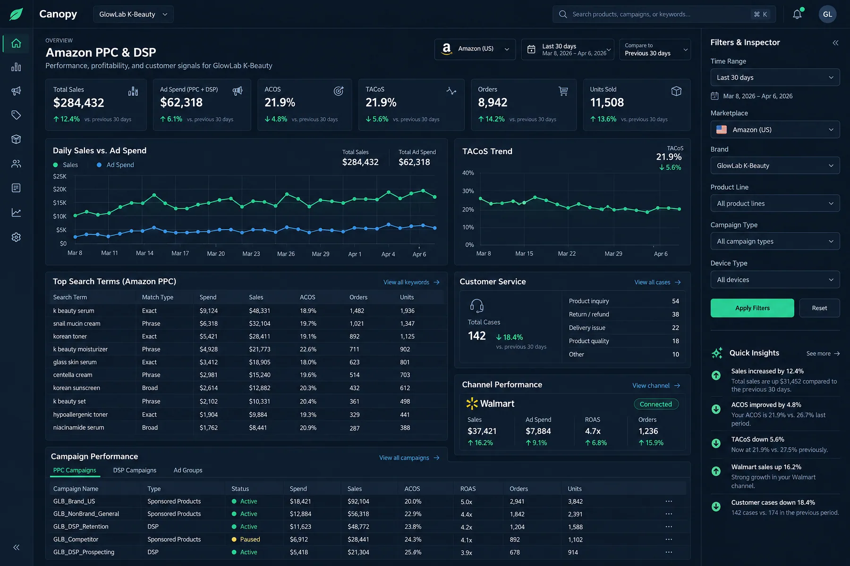Select the PPC Campaigns tab
The image size is (850, 566).
75,470
